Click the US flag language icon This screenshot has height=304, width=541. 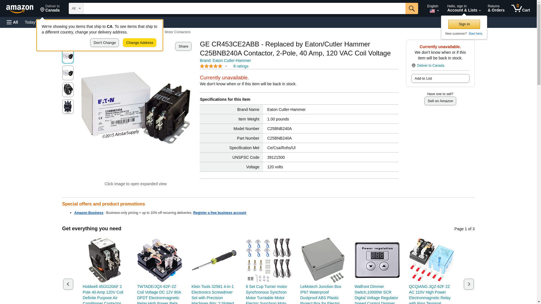[432, 11]
